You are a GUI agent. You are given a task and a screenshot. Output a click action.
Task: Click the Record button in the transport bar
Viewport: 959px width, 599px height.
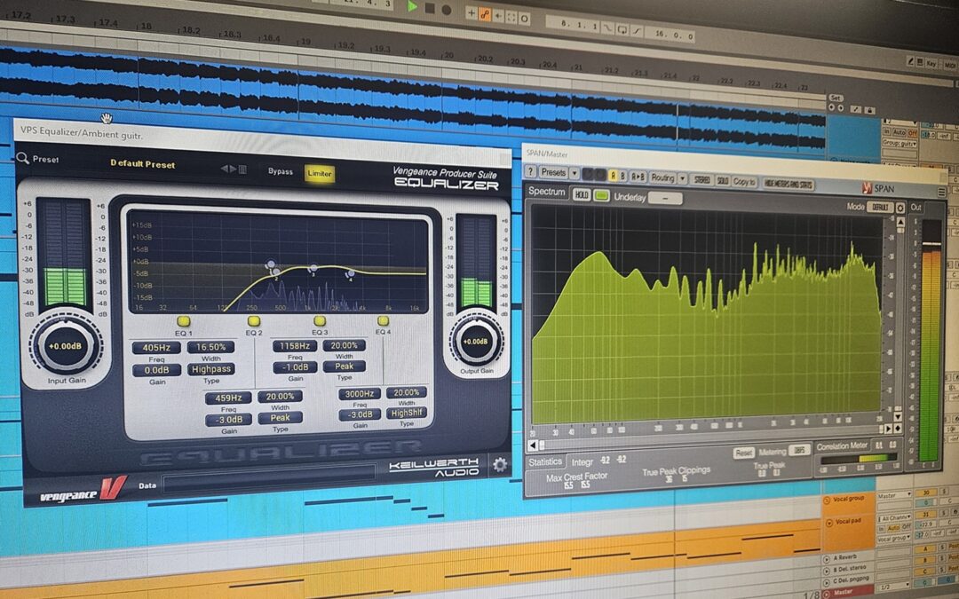coord(447,10)
